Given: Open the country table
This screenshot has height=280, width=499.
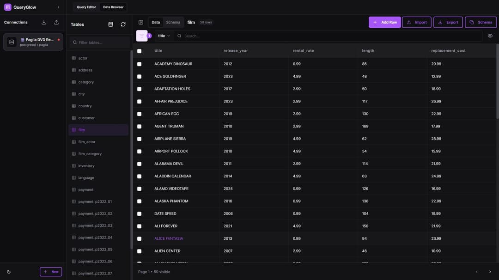Looking at the screenshot, I should pyautogui.click(x=98, y=106).
